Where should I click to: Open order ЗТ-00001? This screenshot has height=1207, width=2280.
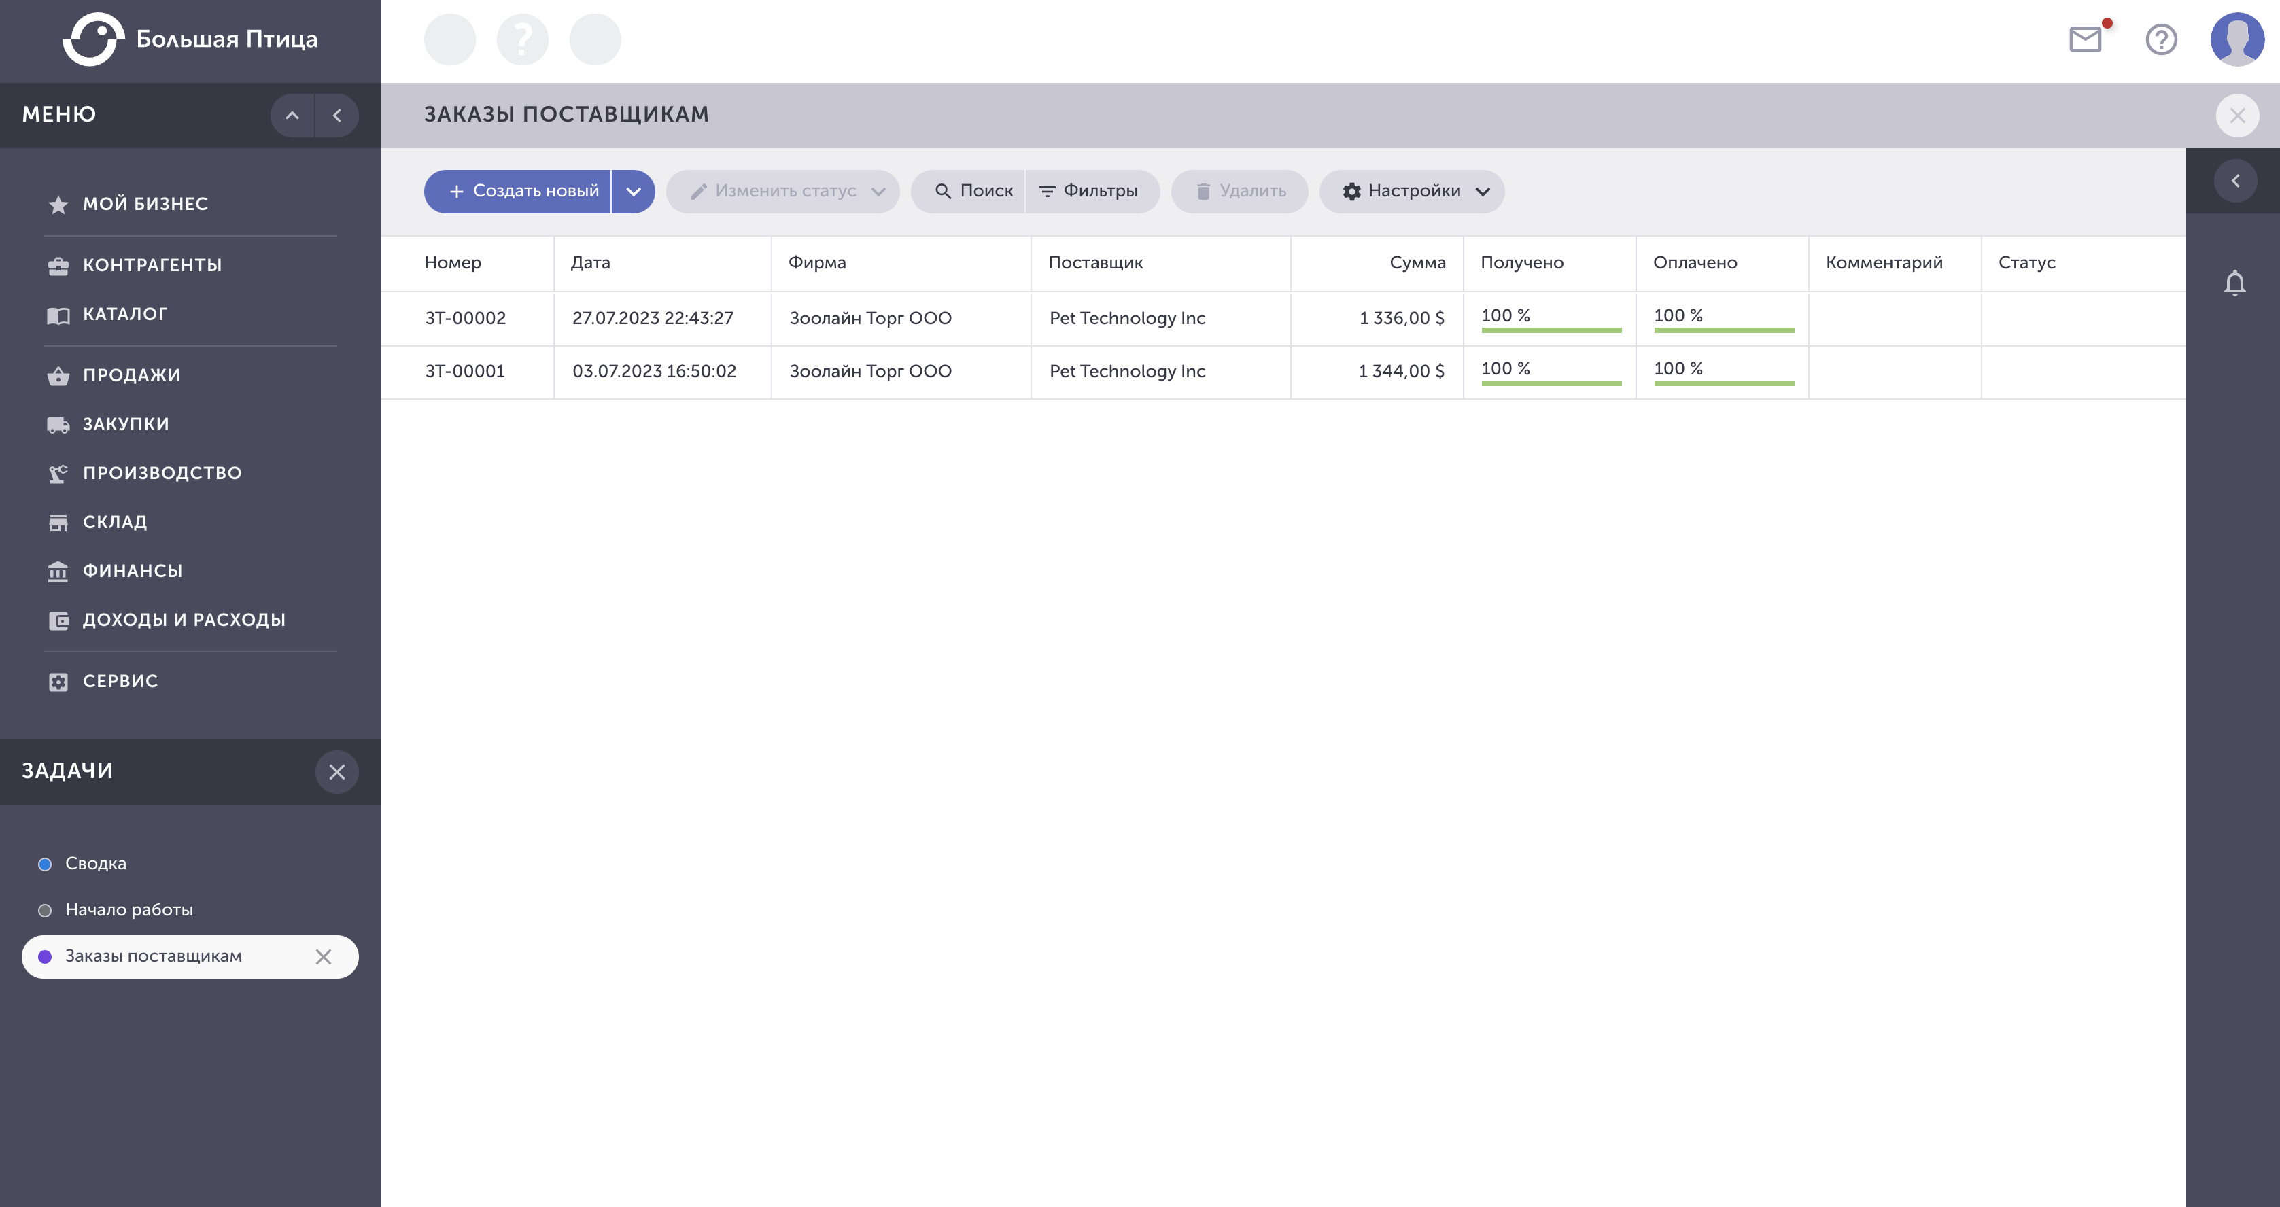tap(465, 372)
